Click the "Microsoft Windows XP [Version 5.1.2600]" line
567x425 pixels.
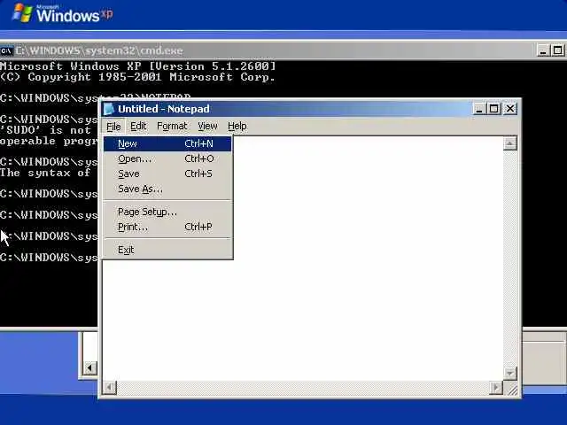[x=138, y=66]
